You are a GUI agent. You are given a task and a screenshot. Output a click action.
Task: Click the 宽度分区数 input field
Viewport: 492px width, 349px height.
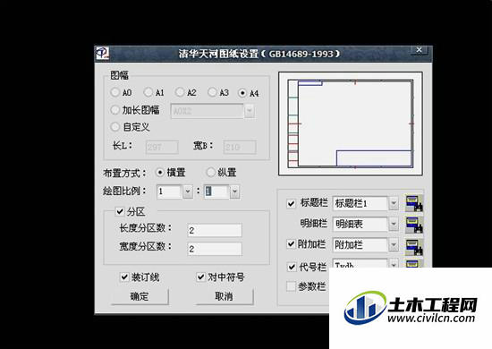pyautogui.click(x=215, y=249)
